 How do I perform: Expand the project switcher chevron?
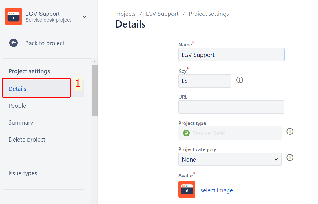[85, 17]
